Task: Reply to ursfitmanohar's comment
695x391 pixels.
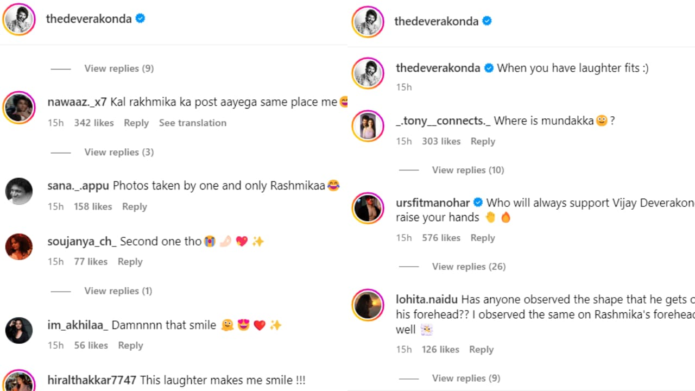Action: (483, 238)
